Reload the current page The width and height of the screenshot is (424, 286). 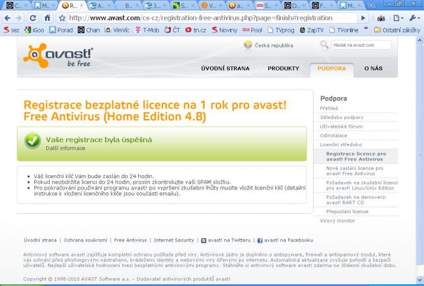point(33,18)
